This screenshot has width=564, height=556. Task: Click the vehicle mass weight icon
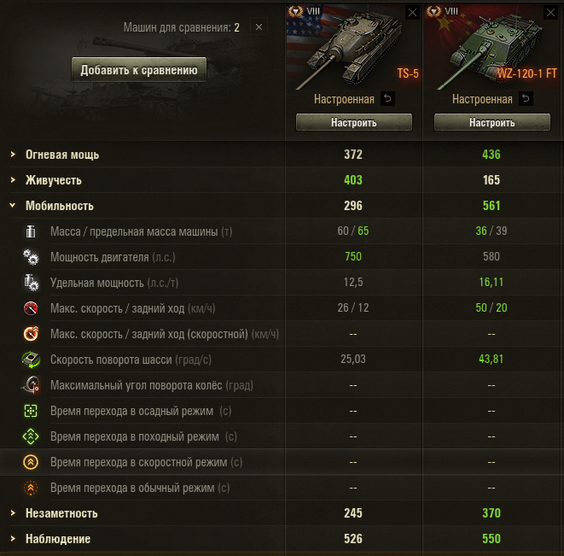(31, 231)
